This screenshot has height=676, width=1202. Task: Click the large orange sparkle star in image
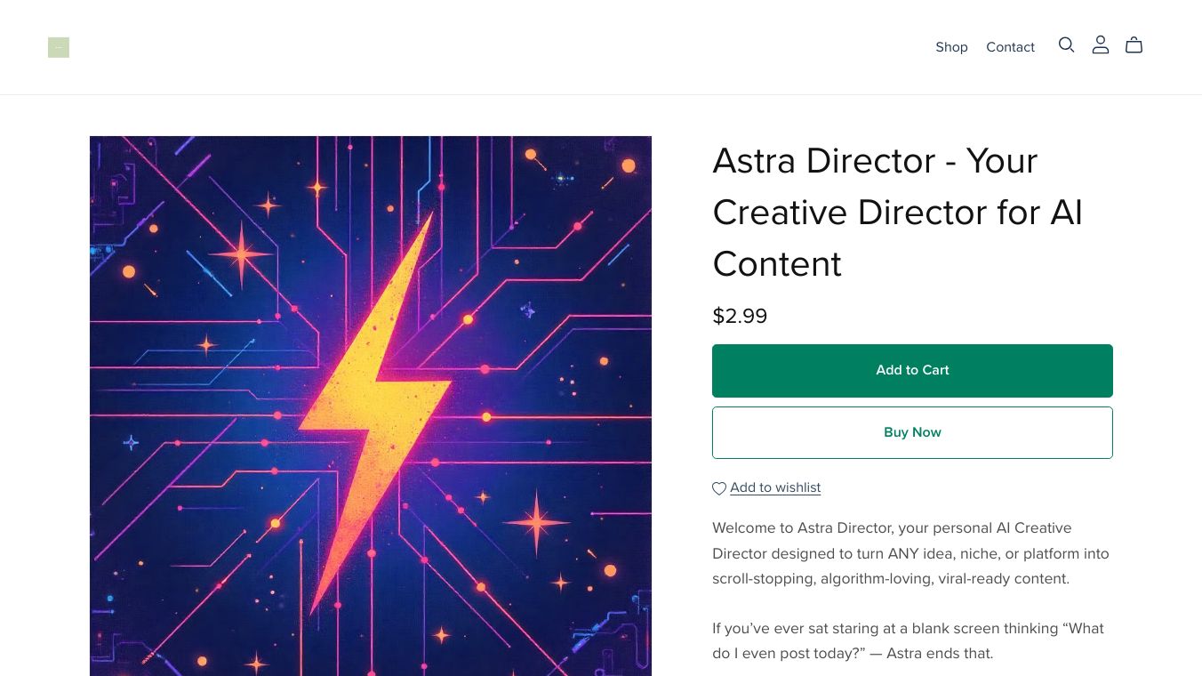241,255
